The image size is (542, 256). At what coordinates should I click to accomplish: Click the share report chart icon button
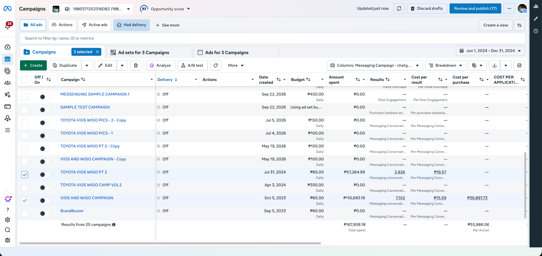pos(520,65)
